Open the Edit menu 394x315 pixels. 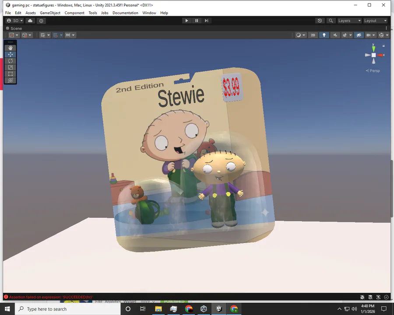click(18, 13)
